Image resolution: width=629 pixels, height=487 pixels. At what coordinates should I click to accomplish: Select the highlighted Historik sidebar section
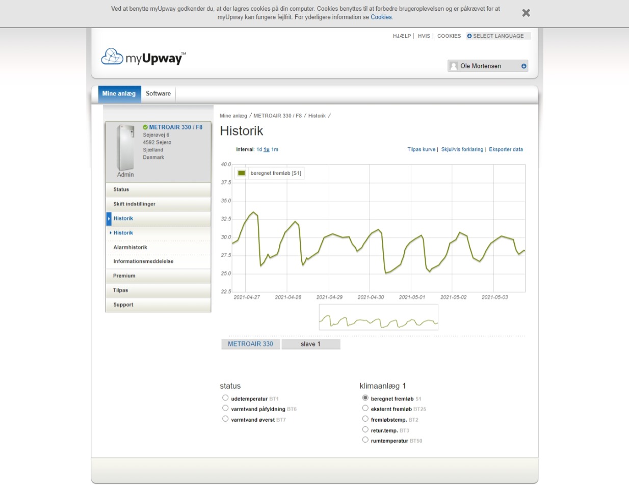pos(158,219)
